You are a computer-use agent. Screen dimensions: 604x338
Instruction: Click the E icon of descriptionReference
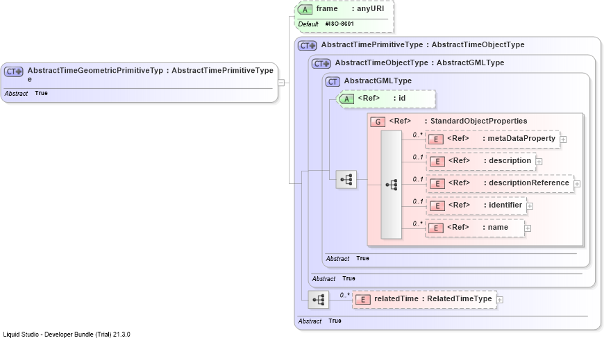(437, 184)
